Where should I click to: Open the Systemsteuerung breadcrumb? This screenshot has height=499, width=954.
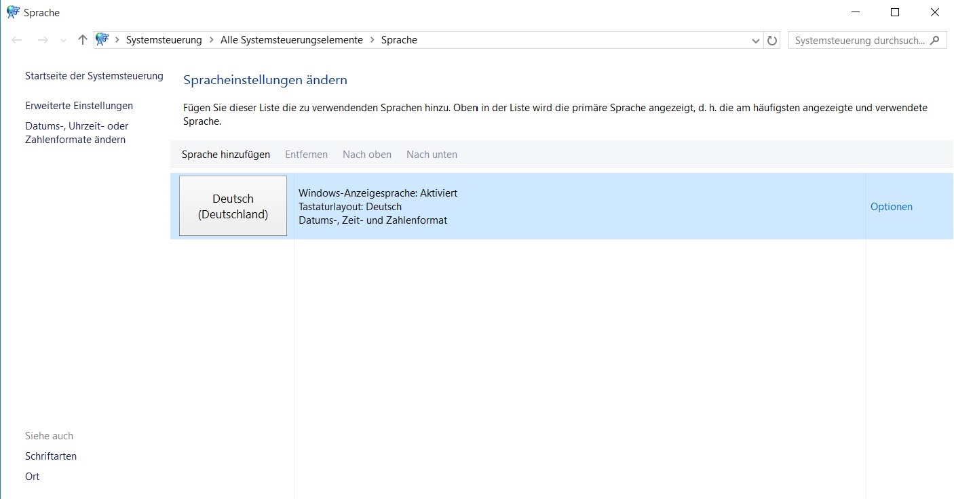[164, 40]
